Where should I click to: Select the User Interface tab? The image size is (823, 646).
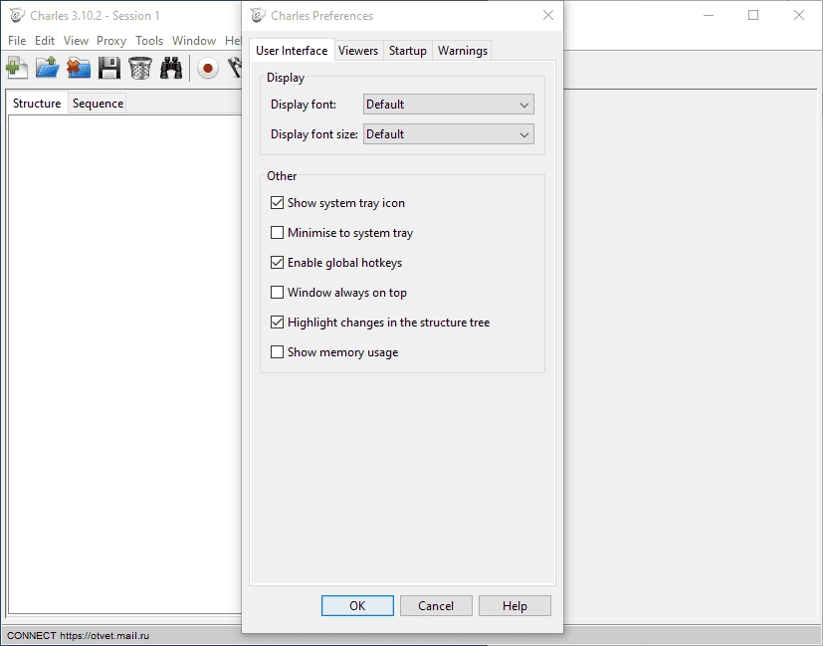click(x=292, y=51)
